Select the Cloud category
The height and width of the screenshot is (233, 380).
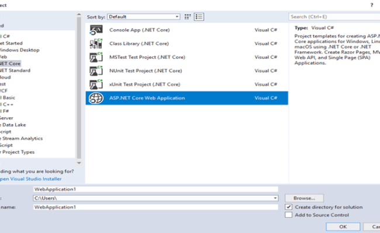[5, 77]
